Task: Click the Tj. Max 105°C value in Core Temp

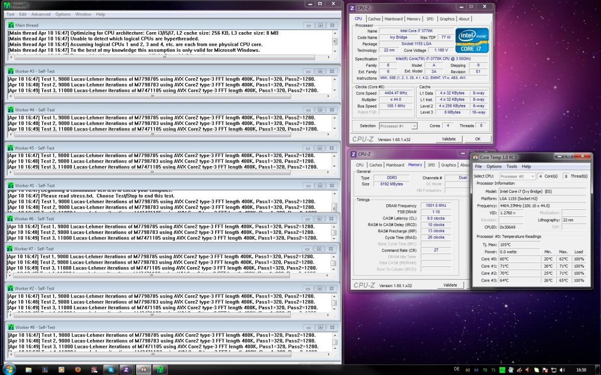Action: tap(520, 245)
